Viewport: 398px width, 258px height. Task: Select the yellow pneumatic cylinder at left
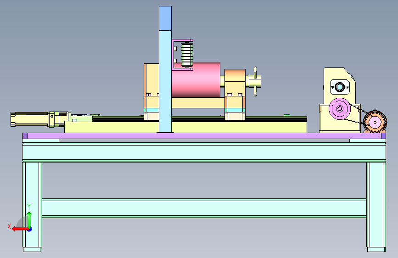coord(39,119)
